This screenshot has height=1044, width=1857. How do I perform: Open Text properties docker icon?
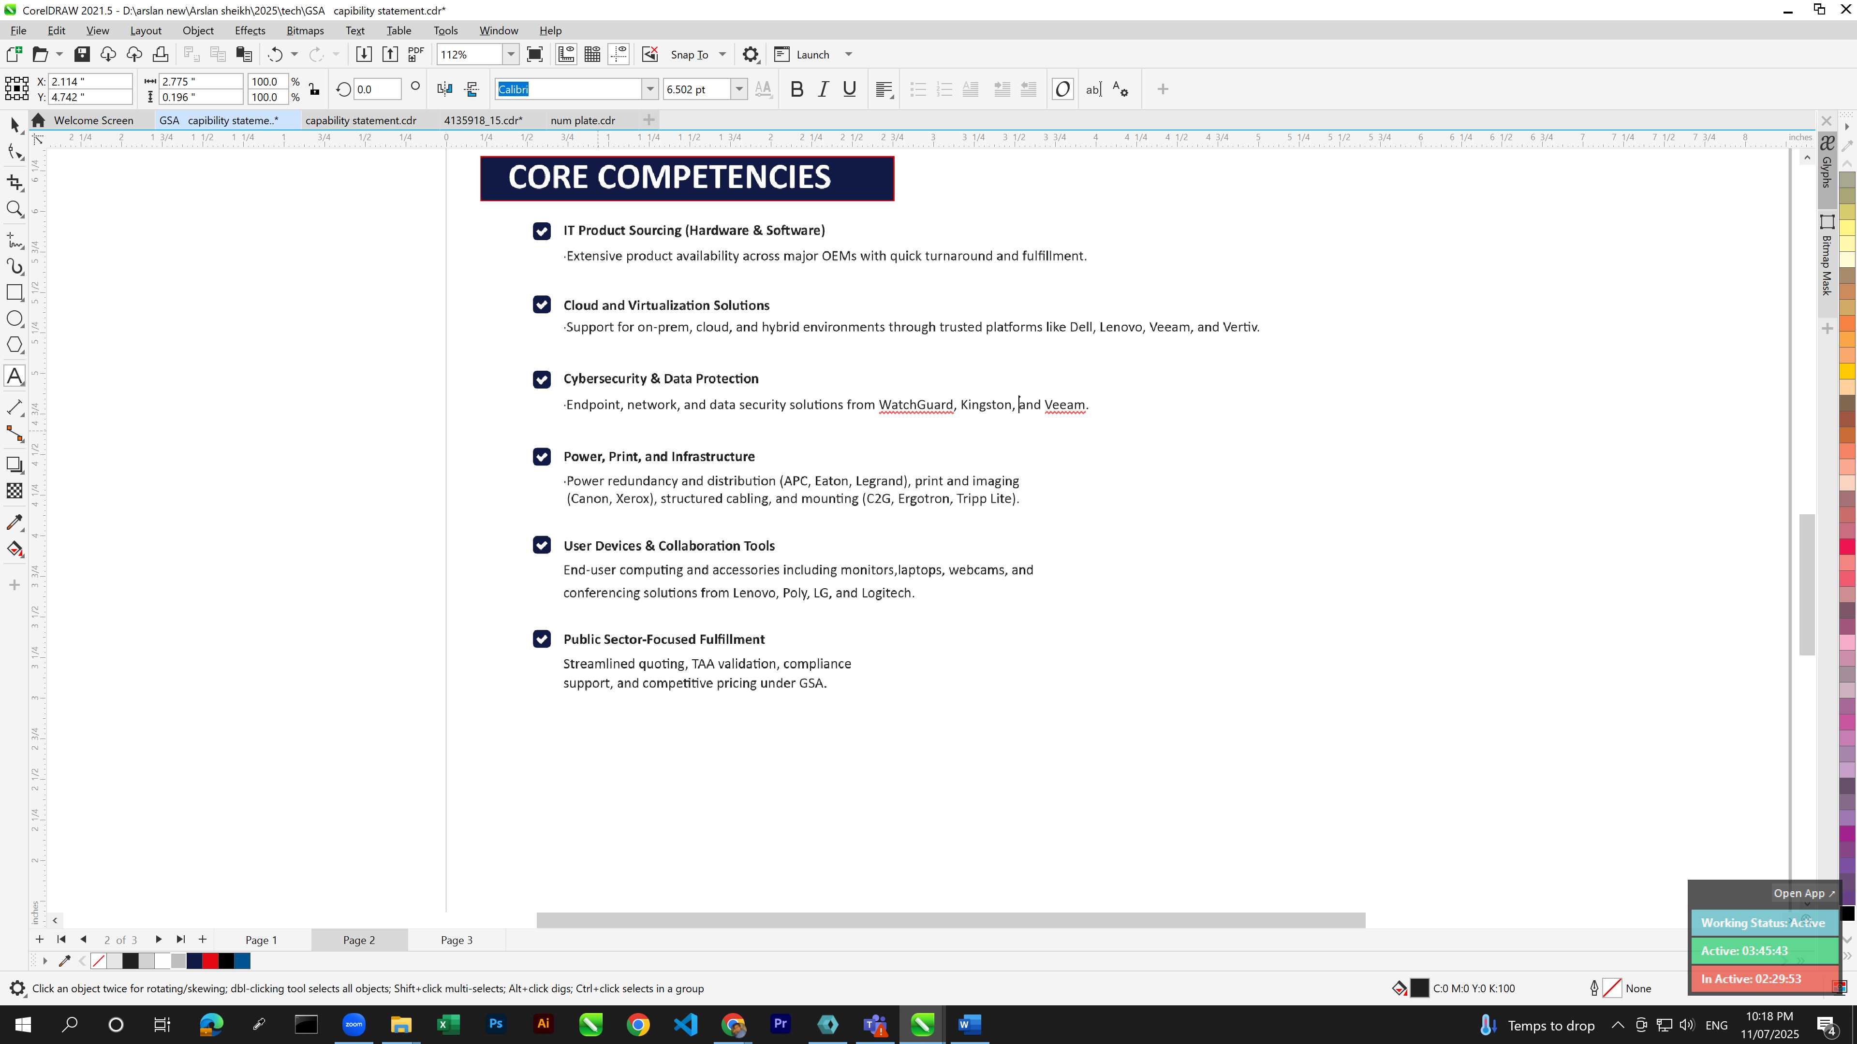pyautogui.click(x=1120, y=89)
